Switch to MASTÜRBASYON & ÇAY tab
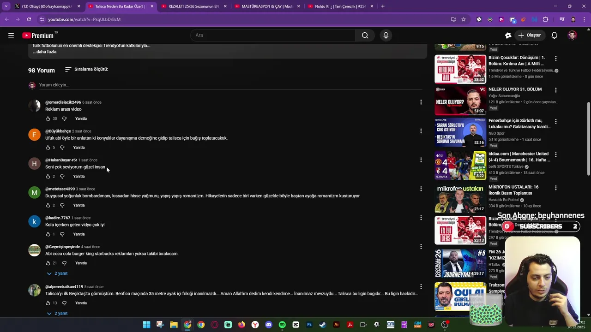The image size is (591, 332). click(268, 6)
